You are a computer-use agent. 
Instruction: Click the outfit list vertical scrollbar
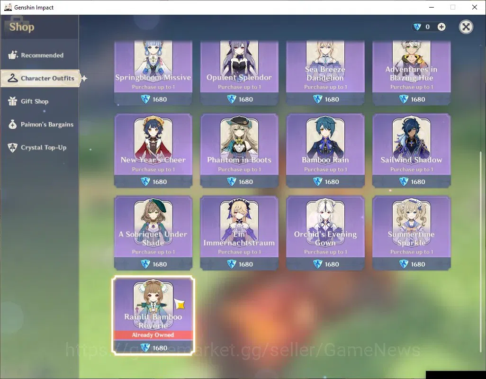click(481, 251)
